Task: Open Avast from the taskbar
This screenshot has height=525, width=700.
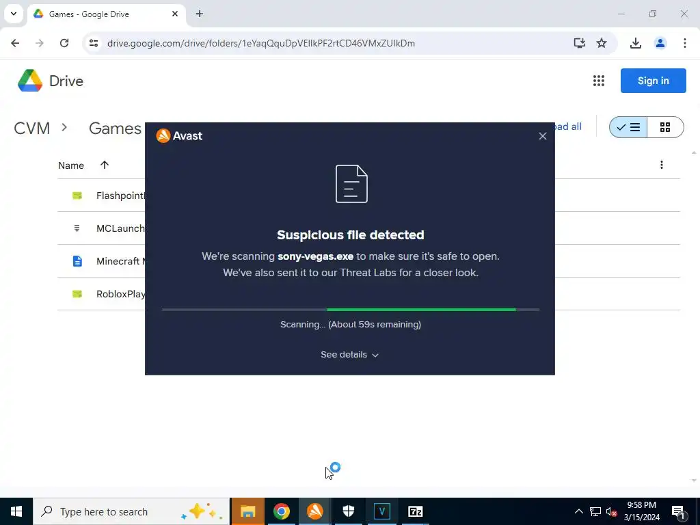Action: [314, 511]
